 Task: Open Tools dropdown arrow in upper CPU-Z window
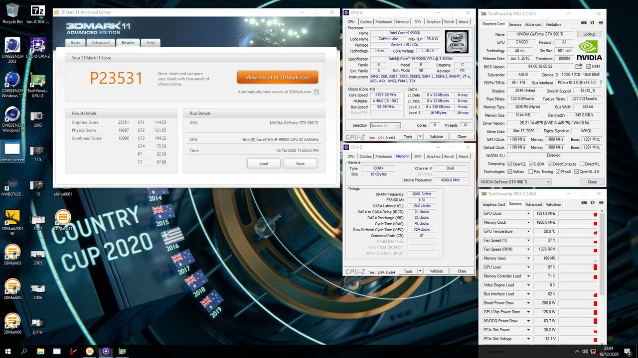[x=420, y=136]
